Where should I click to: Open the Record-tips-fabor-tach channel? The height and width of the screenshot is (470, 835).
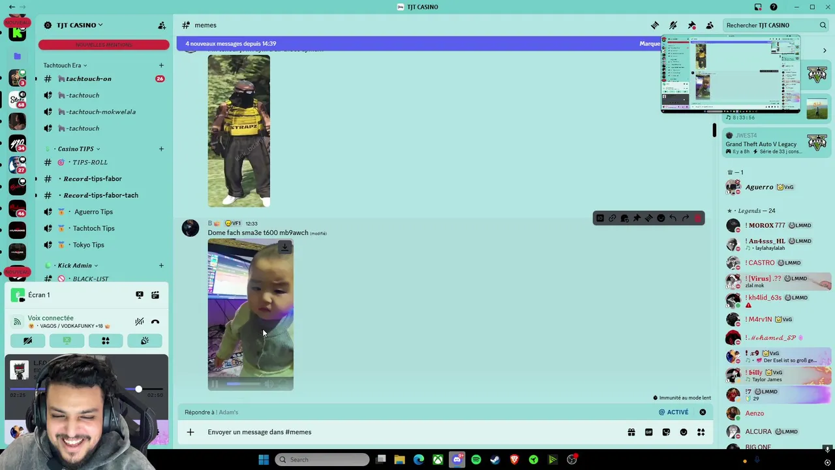[x=103, y=195]
